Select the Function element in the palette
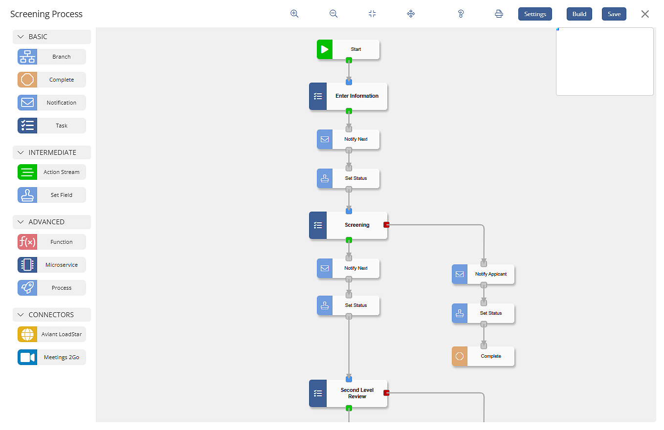Viewport: 664px width, 430px height. tap(52, 242)
